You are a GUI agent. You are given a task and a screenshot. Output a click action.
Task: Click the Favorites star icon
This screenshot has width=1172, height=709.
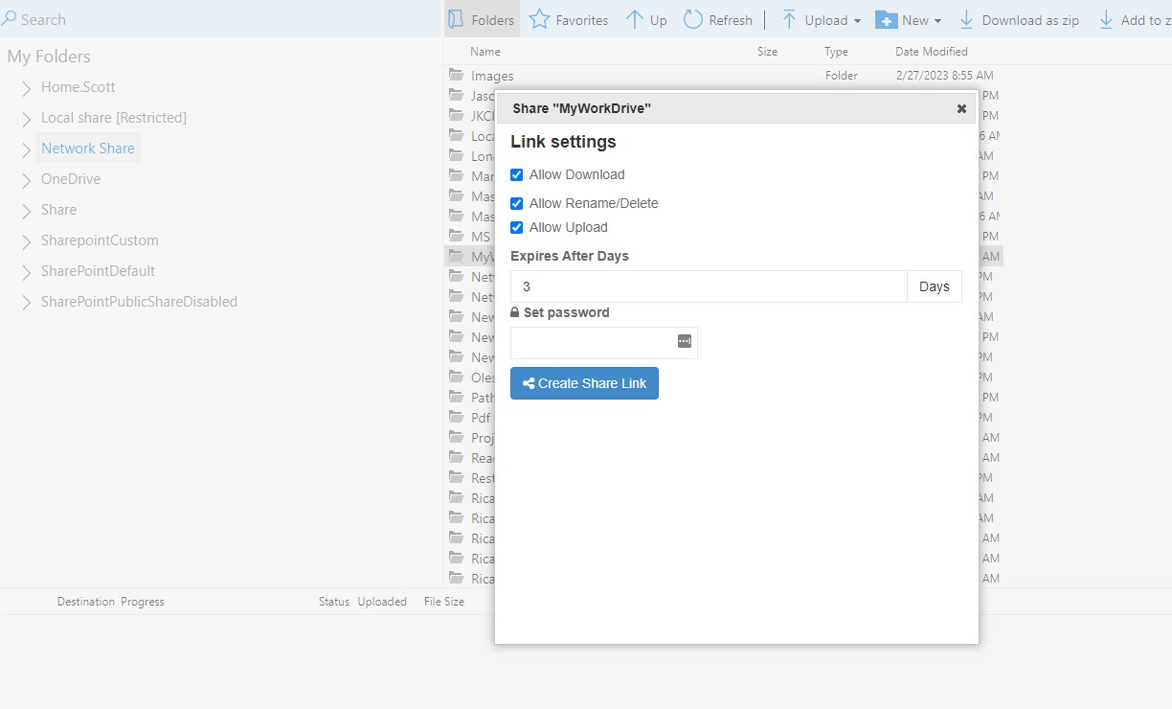coord(540,19)
